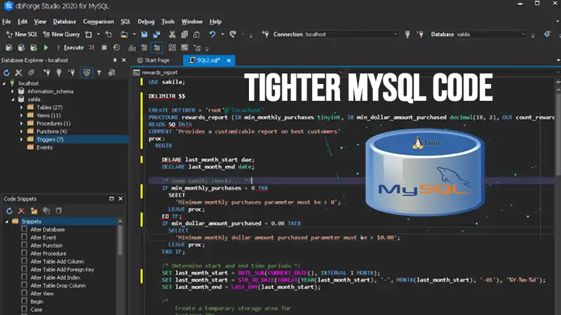Screen dimensions: 561x315
Task: Open the Database sakila dropdown
Action: point(522,34)
